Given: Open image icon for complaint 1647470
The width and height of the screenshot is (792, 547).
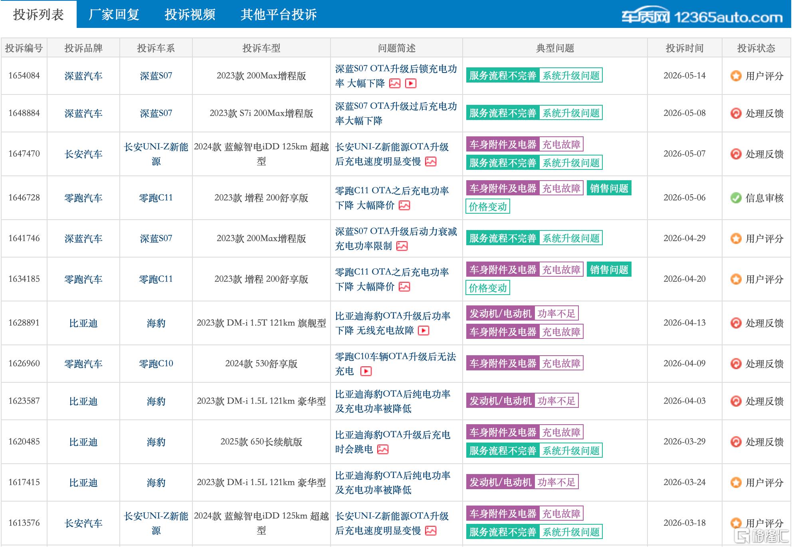Looking at the screenshot, I should point(431,161).
